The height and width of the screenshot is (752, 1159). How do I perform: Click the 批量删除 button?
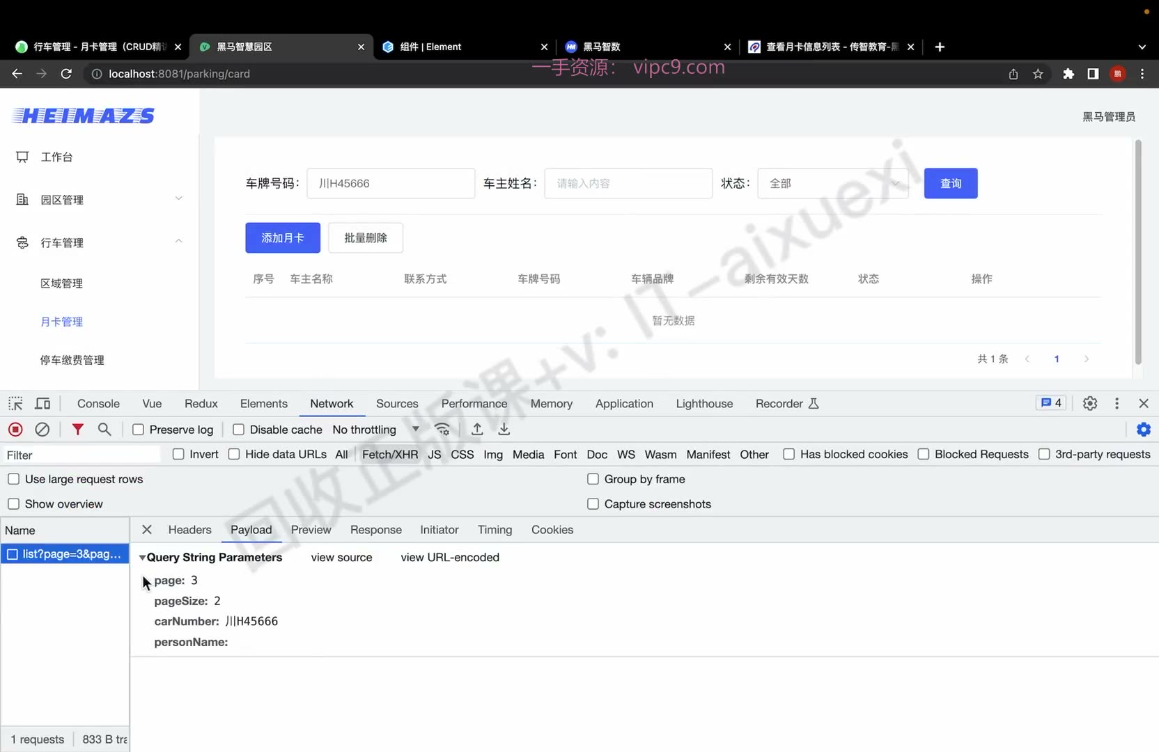click(366, 238)
